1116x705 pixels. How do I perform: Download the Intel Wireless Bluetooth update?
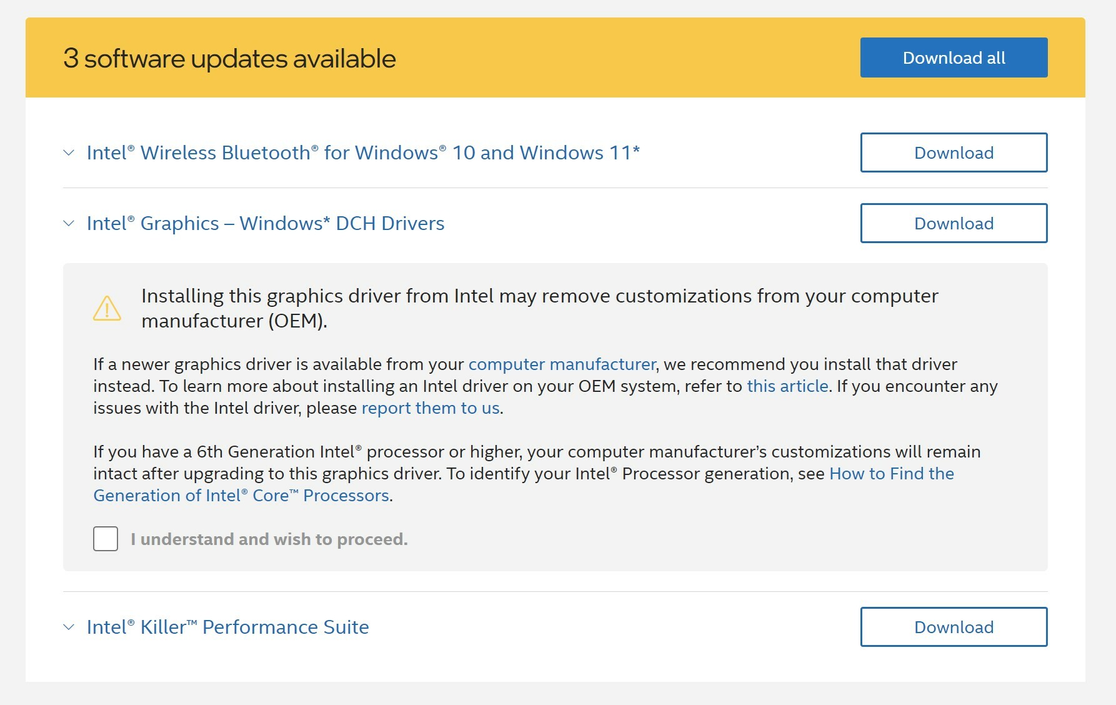(x=954, y=152)
